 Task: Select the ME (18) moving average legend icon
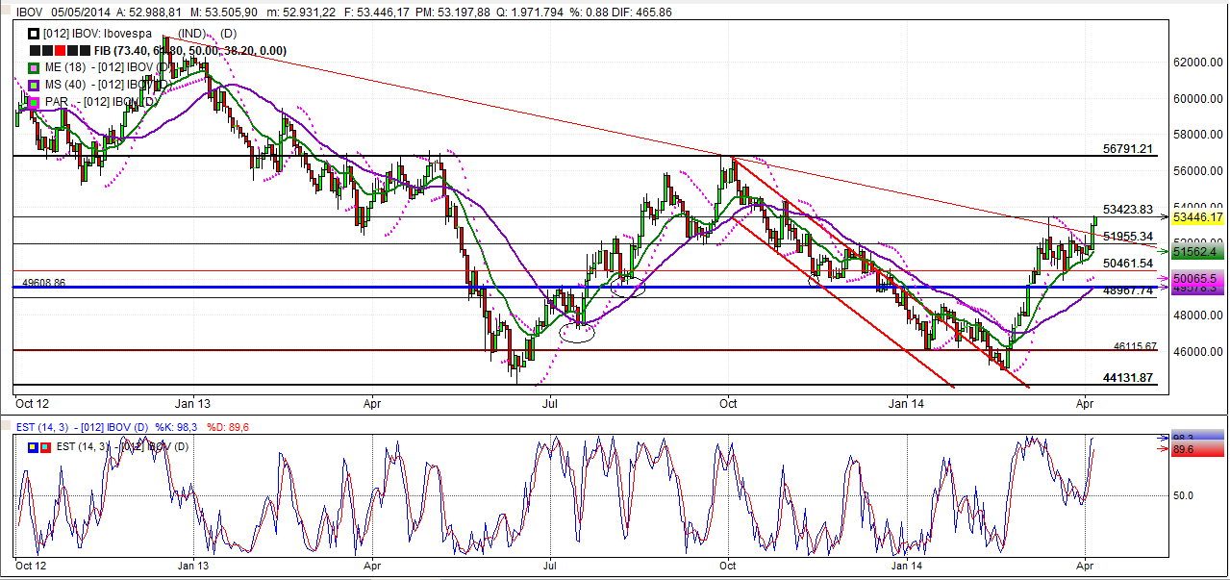pyautogui.click(x=33, y=68)
